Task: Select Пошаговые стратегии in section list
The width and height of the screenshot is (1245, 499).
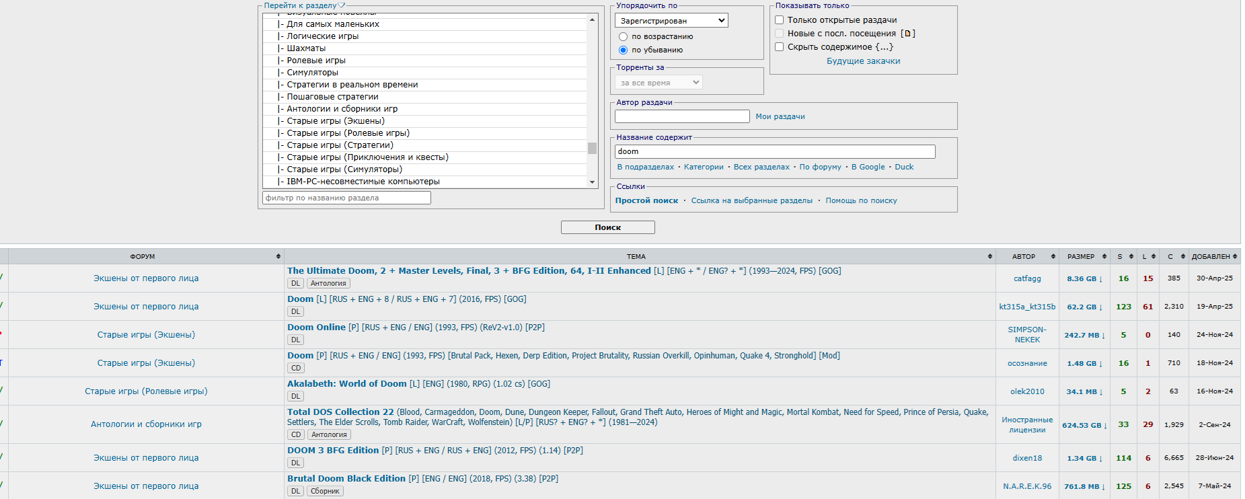Action: [425, 97]
